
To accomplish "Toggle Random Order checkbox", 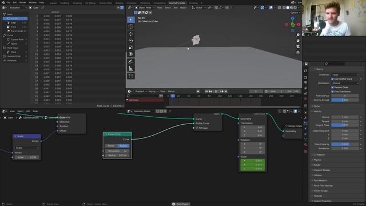I will [x=333, y=88].
